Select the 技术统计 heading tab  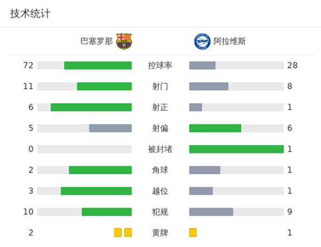pos(30,14)
